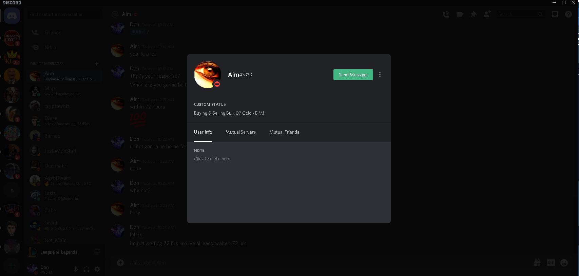Toggle headphones deafen
This screenshot has width=579, height=276.
(86, 269)
